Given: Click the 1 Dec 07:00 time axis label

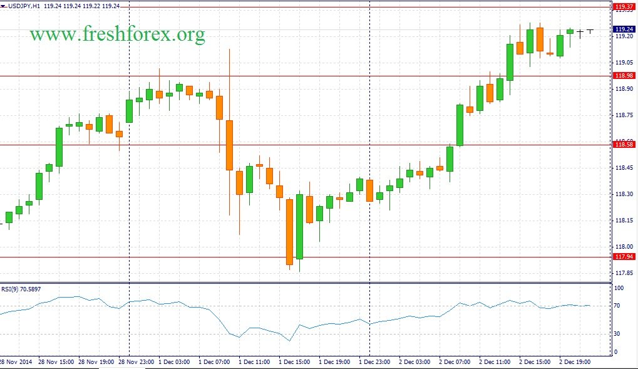Looking at the screenshot, I should point(214,361).
